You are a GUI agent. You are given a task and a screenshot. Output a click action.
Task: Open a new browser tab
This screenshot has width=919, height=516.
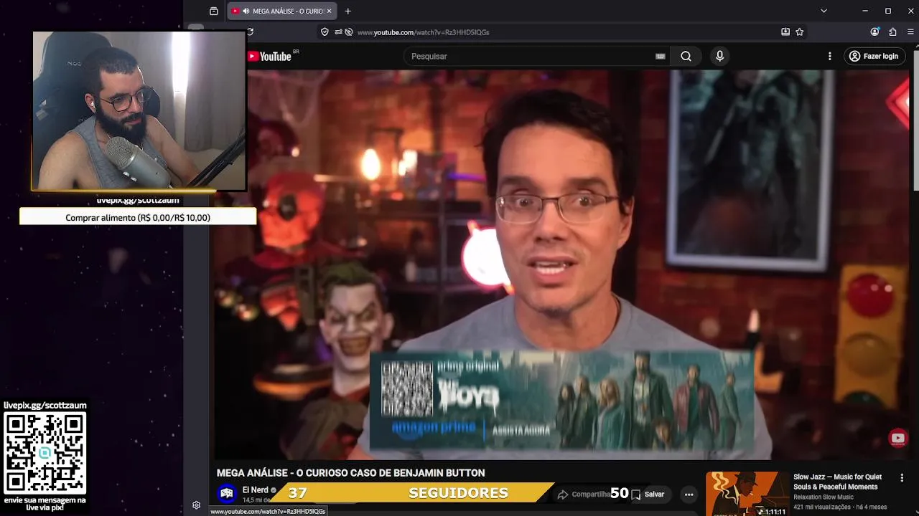(348, 11)
